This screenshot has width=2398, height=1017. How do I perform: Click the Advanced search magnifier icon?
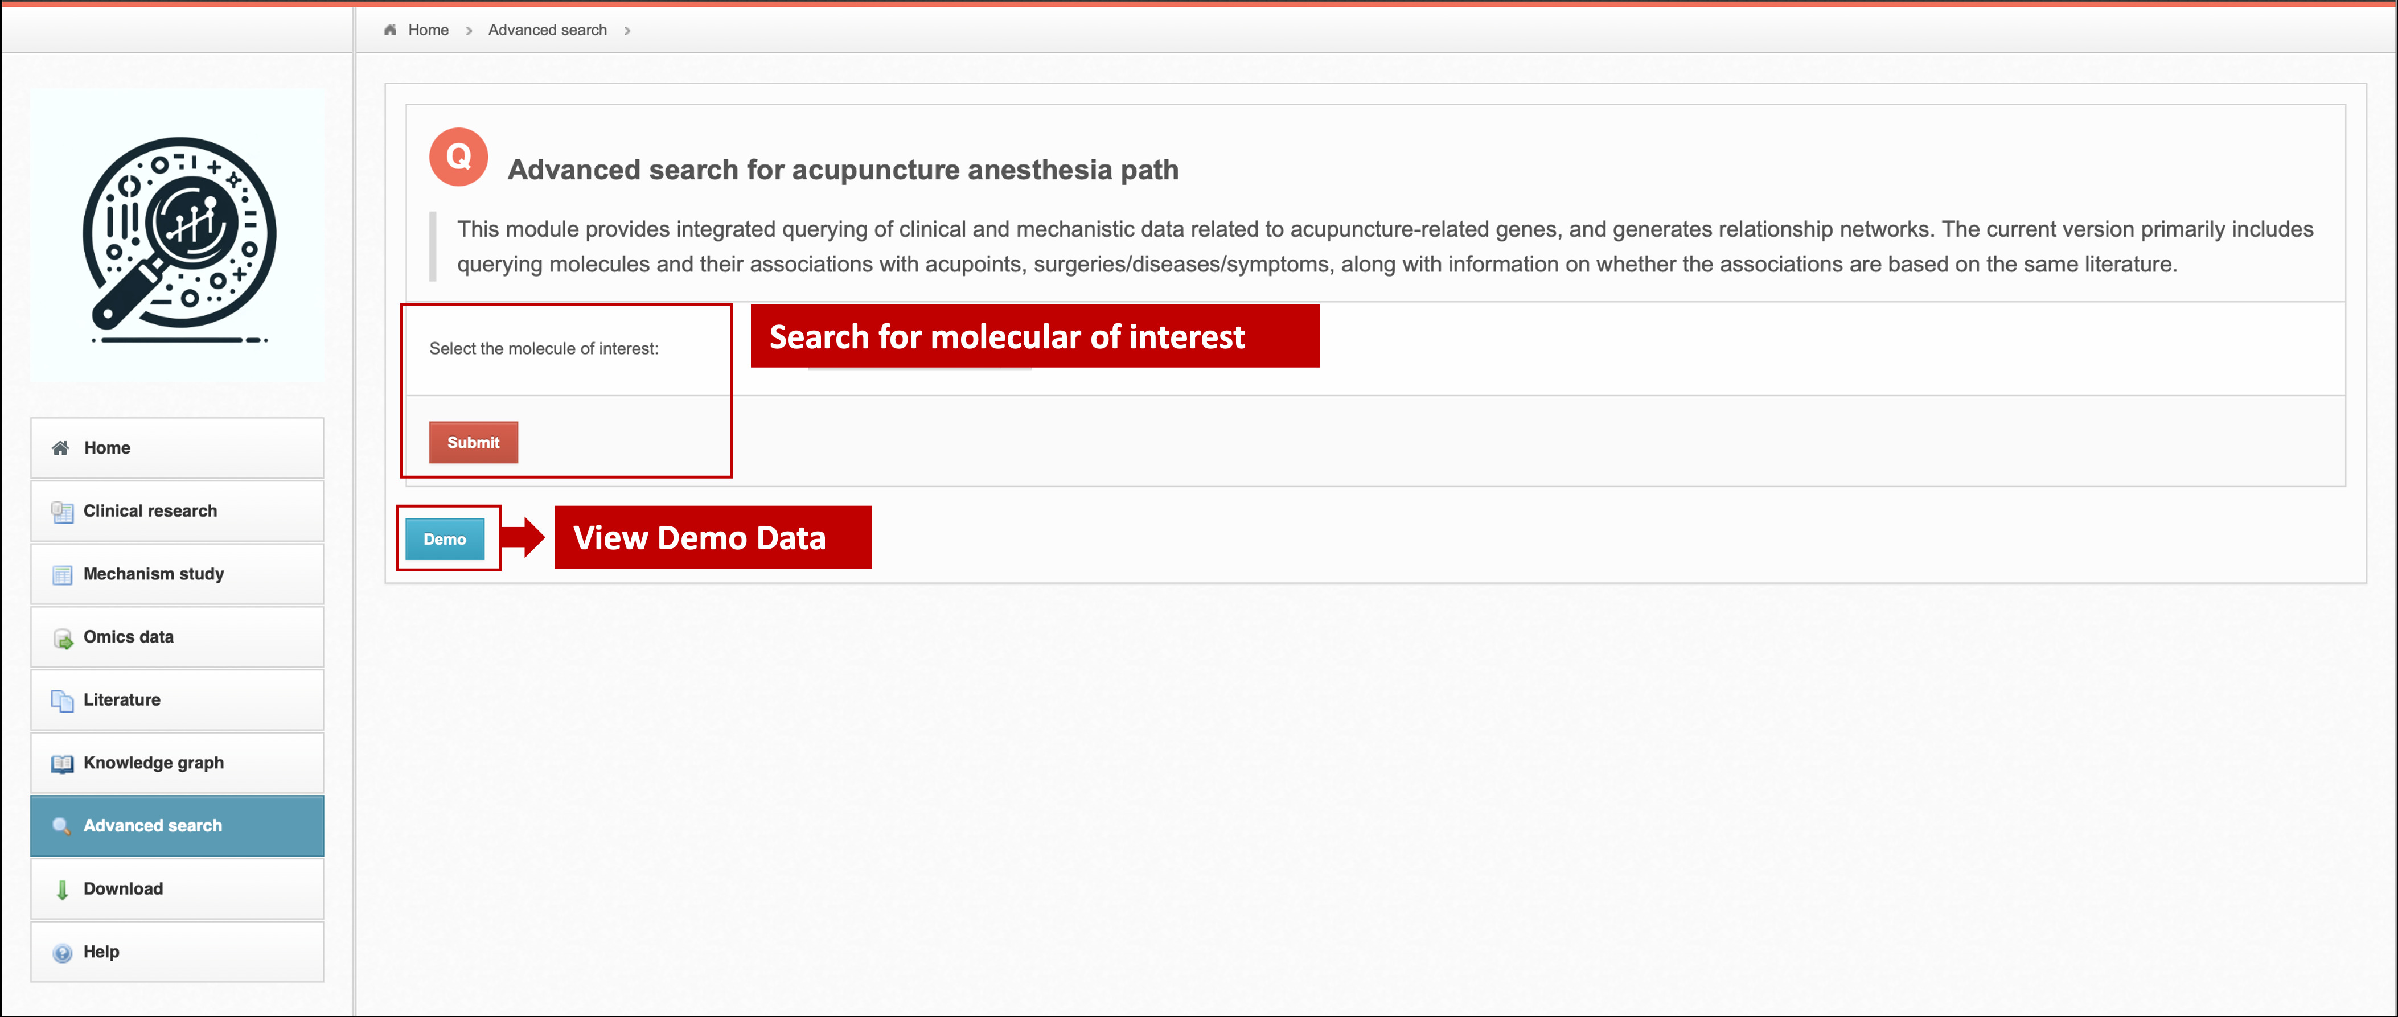click(61, 826)
